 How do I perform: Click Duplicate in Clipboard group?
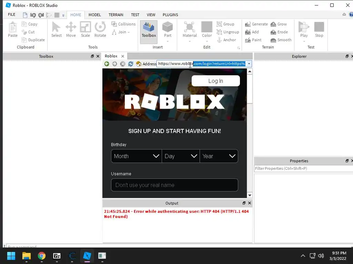click(33, 40)
